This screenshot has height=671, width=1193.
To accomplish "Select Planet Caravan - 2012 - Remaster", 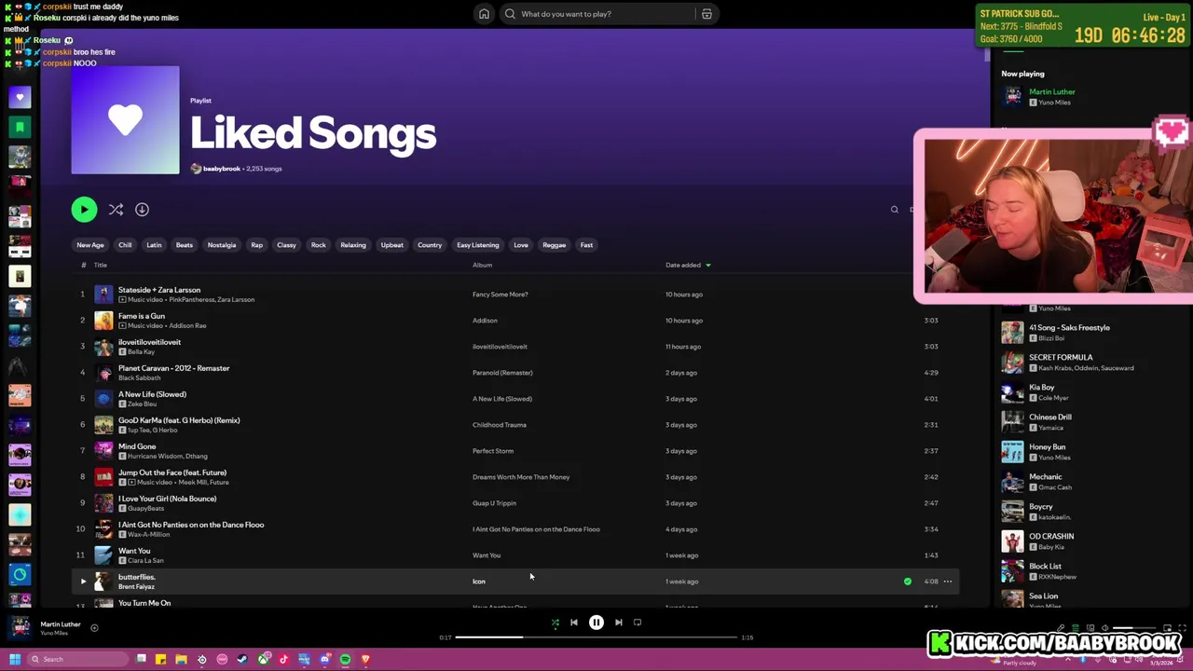I will (174, 368).
